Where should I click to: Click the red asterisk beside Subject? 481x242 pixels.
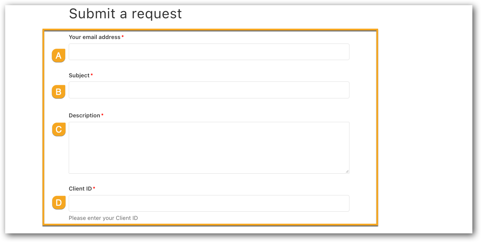tap(92, 75)
